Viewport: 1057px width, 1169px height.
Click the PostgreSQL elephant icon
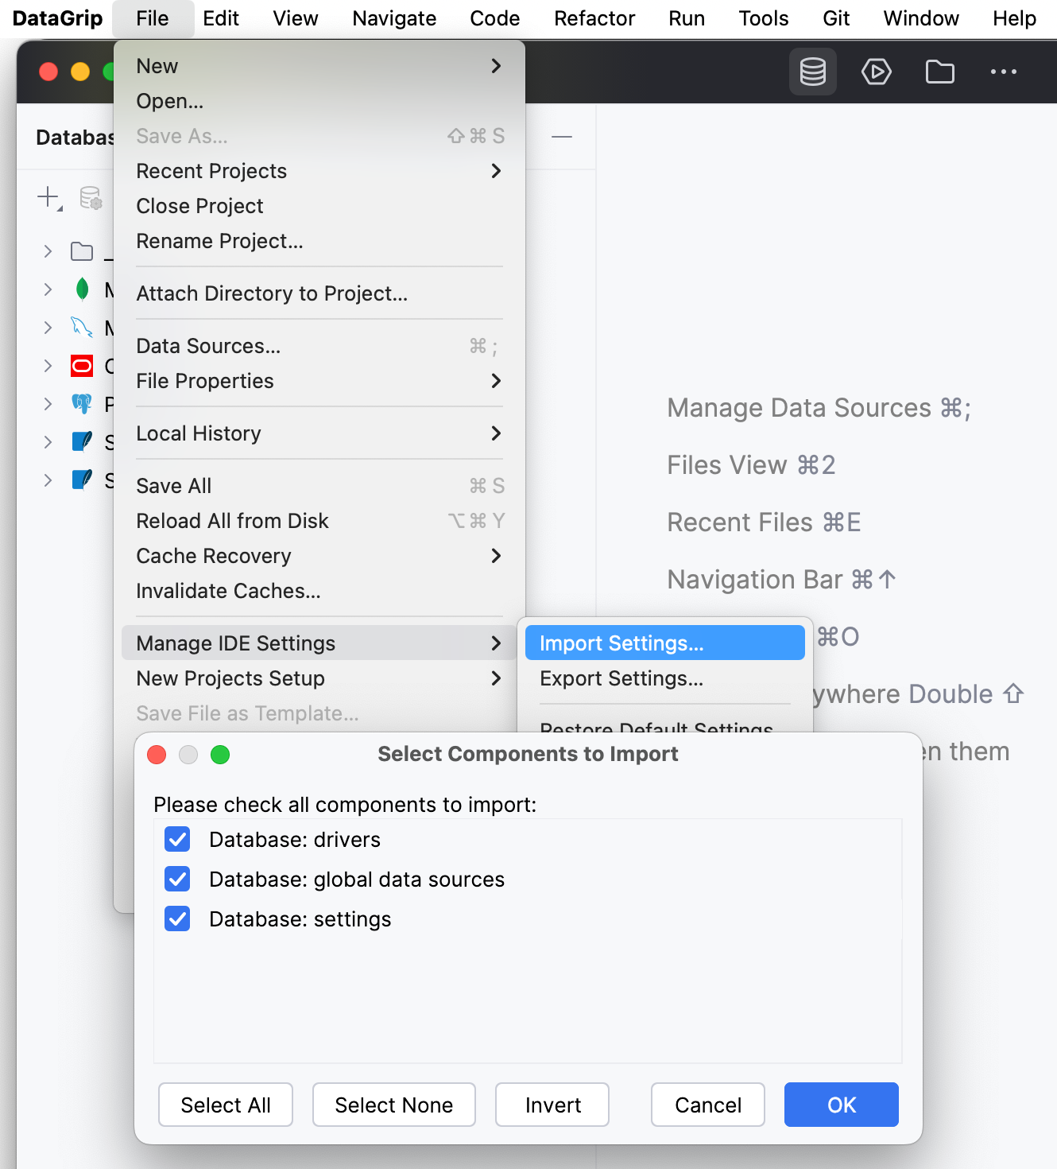tap(82, 404)
